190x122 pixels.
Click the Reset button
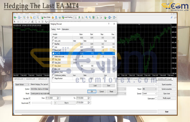pos(111,91)
